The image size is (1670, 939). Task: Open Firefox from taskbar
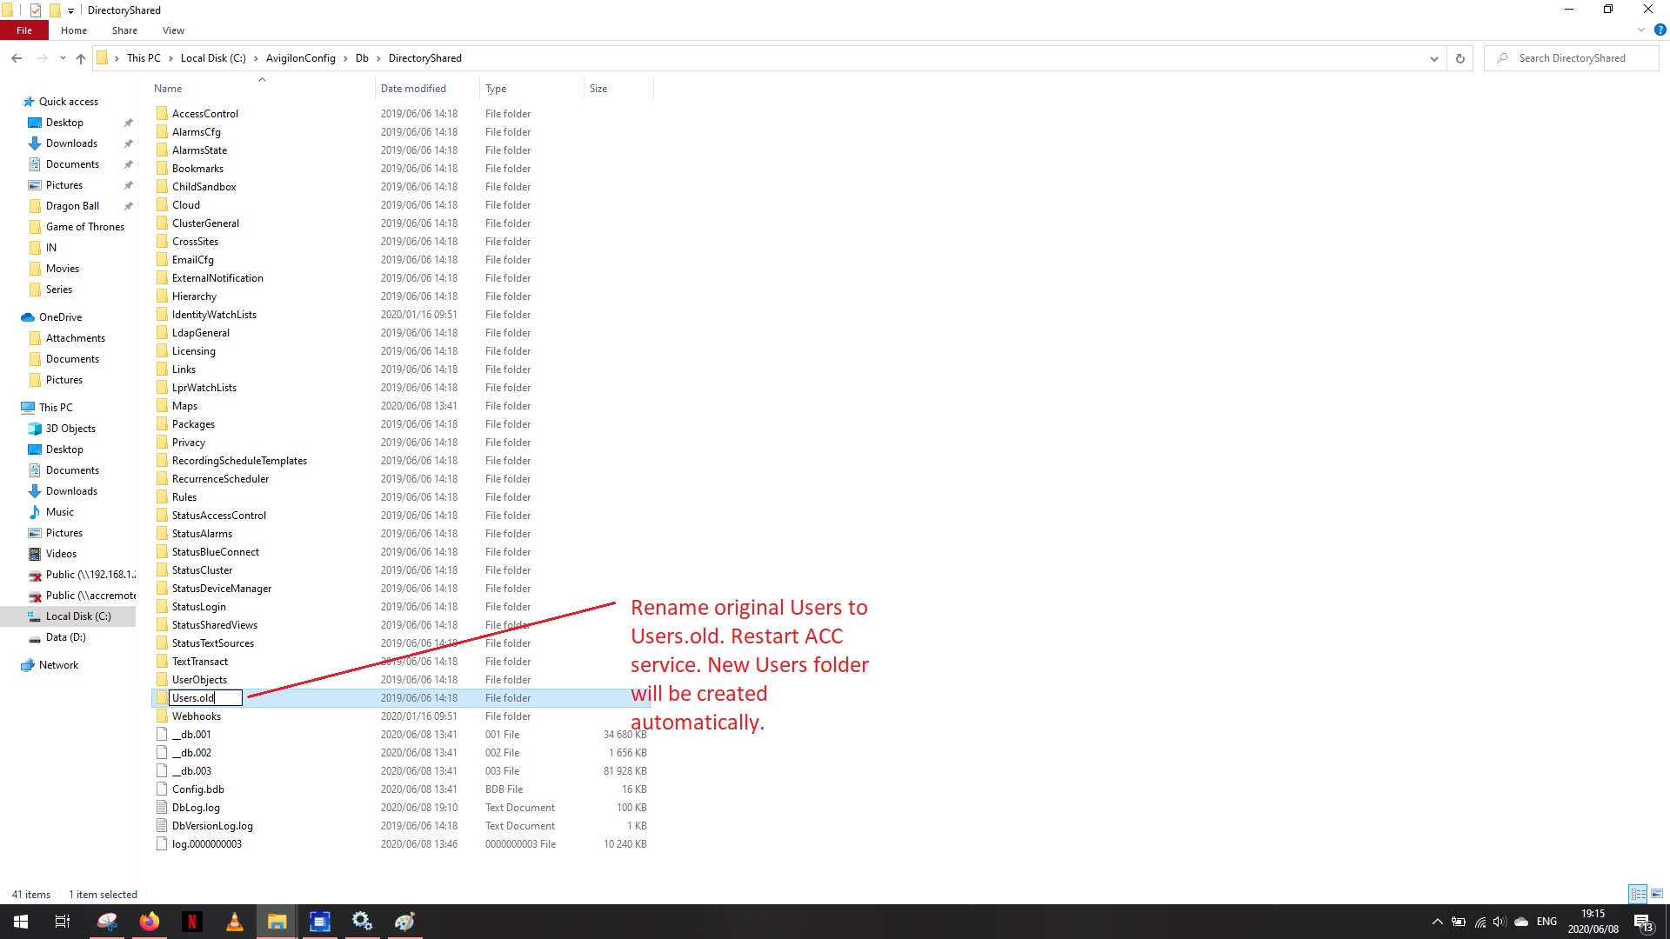(x=150, y=922)
